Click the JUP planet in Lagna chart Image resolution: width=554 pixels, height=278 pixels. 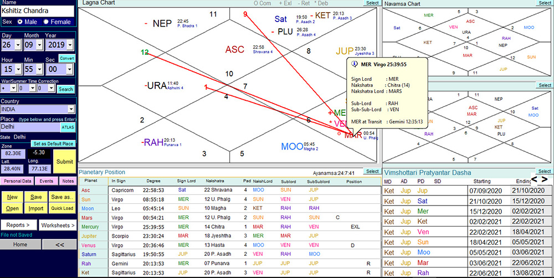[345, 51]
